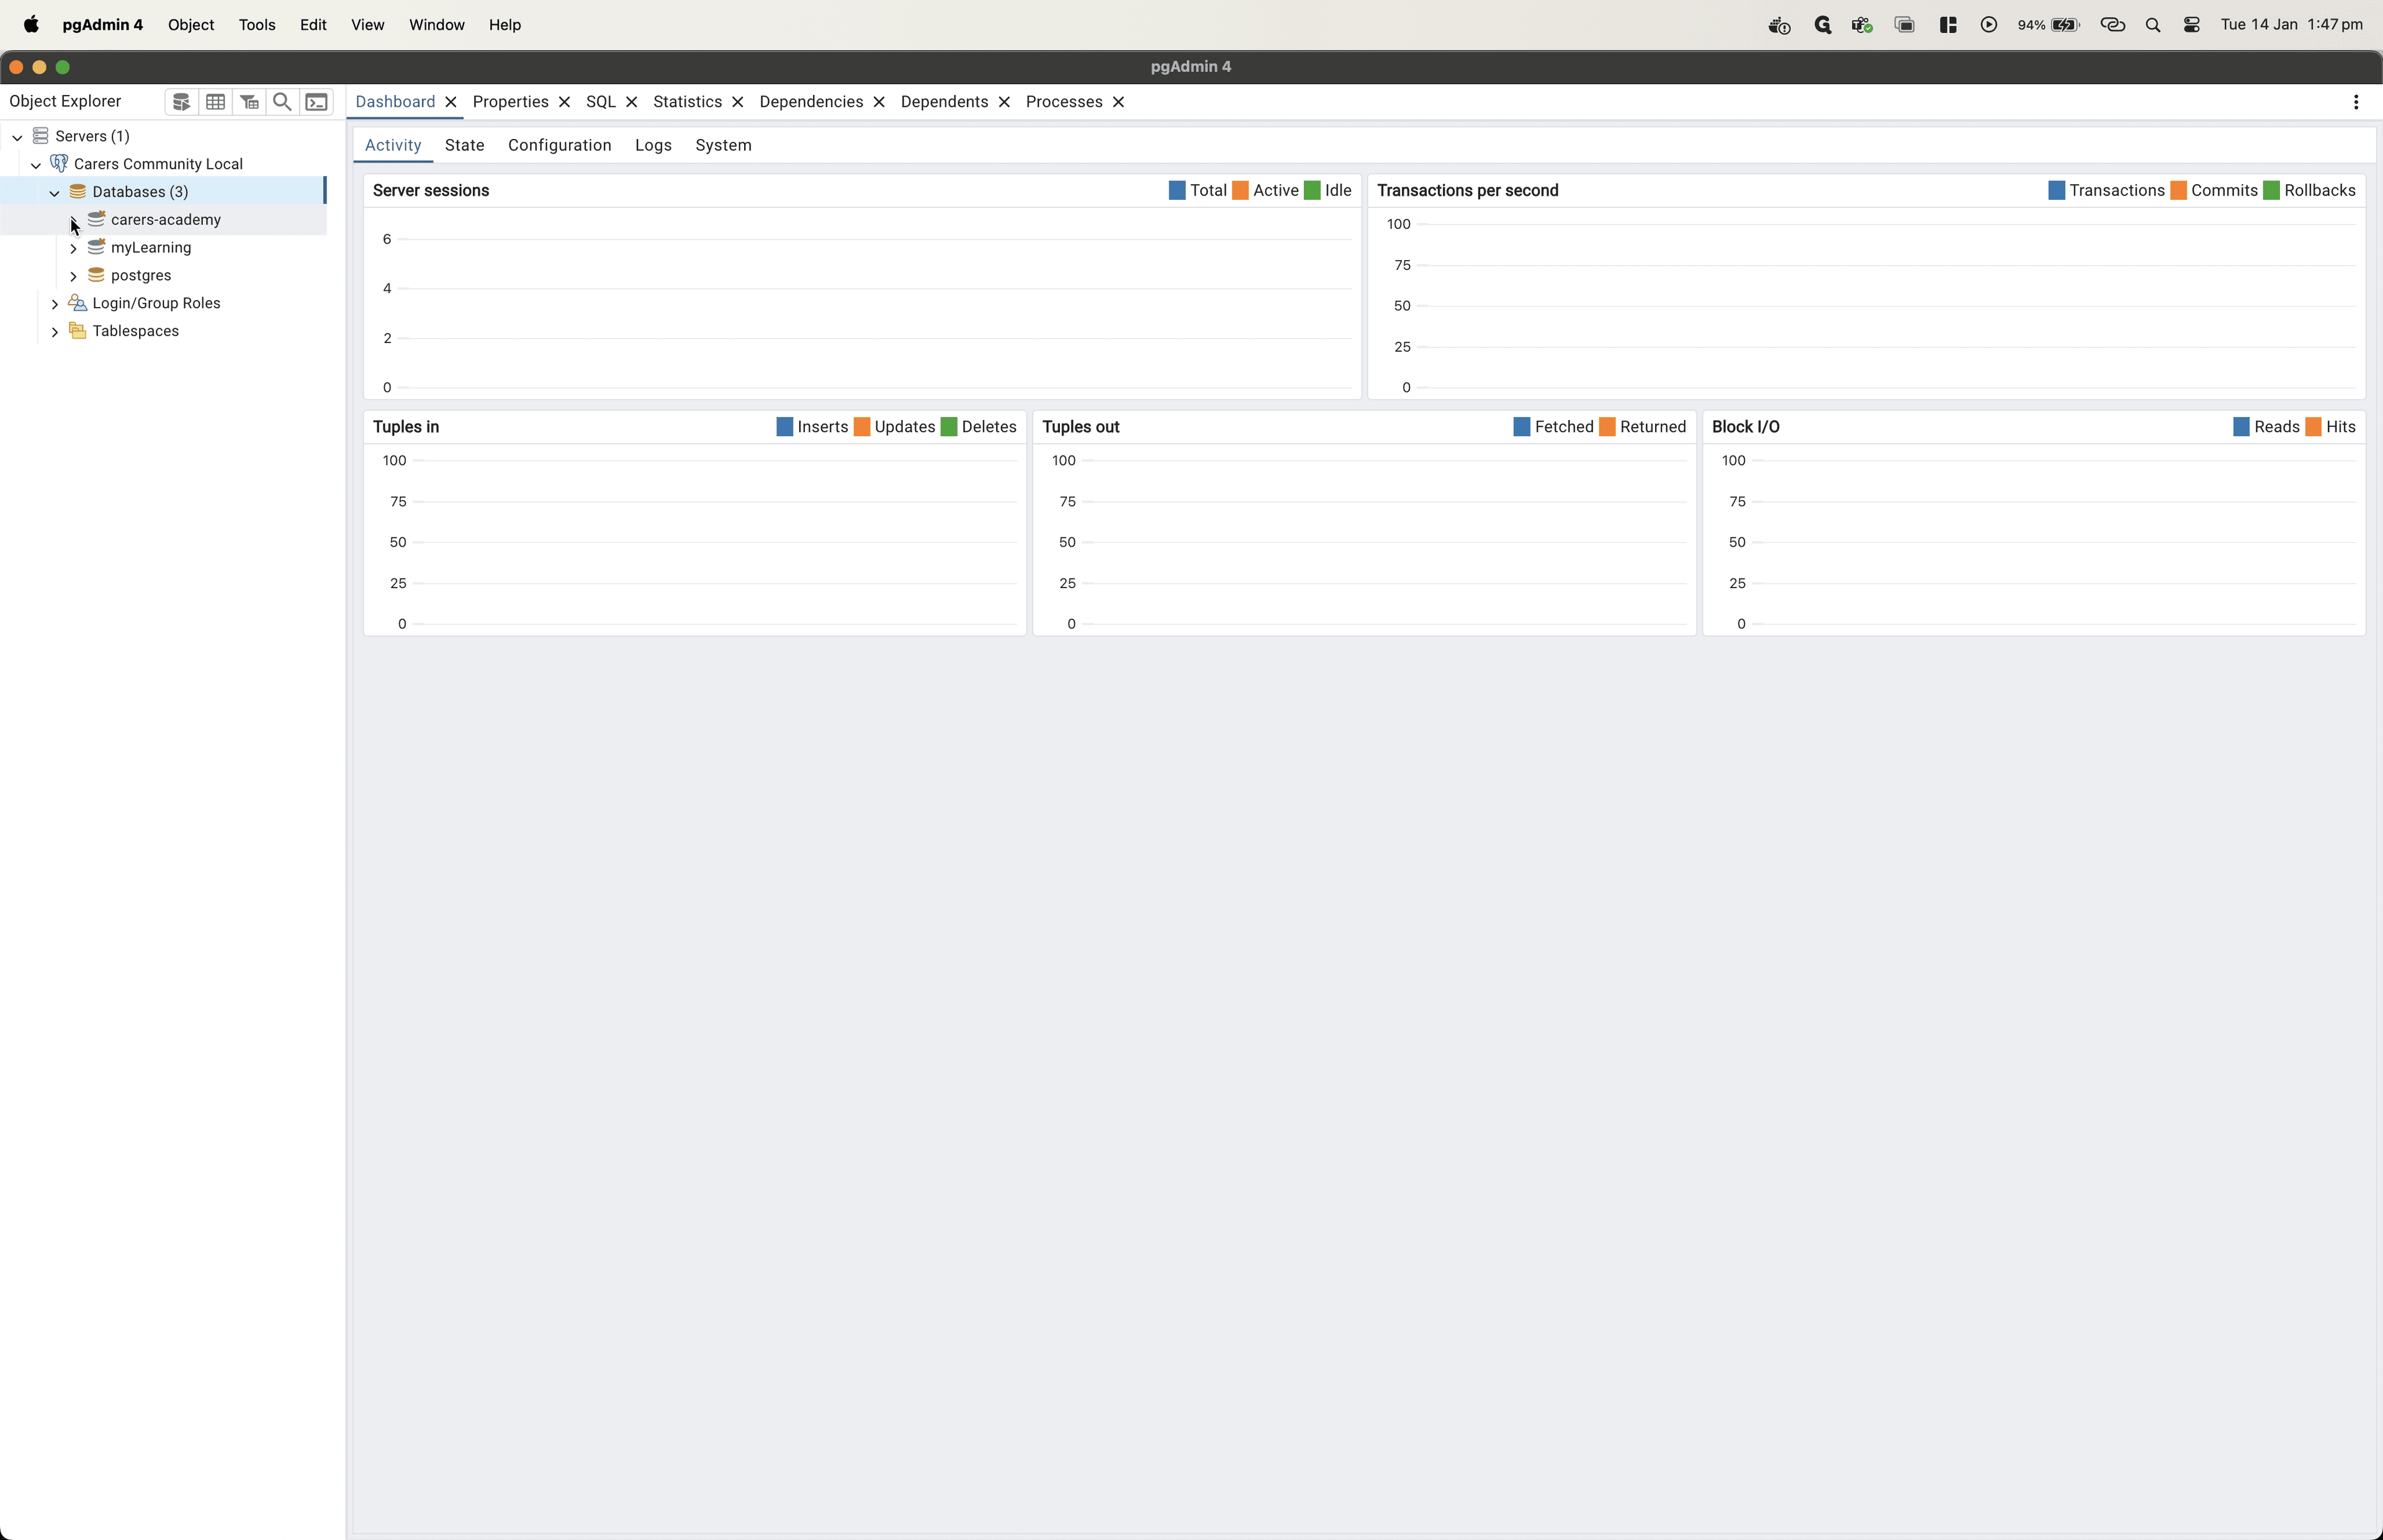The width and height of the screenshot is (2383, 1540).
Task: Click the "Transactions per second" chart title
Action: pos(1467,190)
